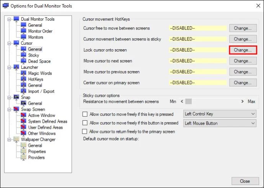Click the Launcher category icon
Viewport: 264px width, 188px height.
(x=16, y=67)
